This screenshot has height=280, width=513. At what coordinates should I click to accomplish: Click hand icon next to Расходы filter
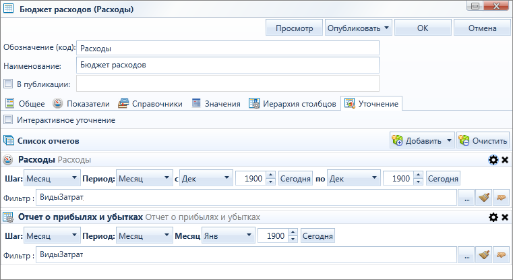point(502,198)
